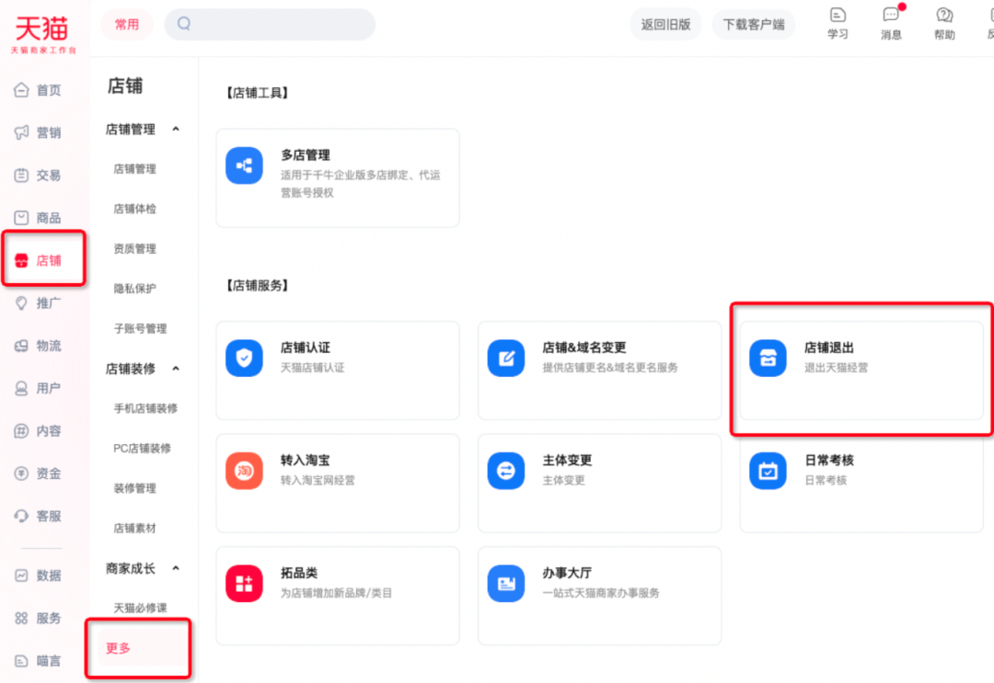994x683 pixels.
Task: Open the 首页 home icon in sidebar
Action: pyautogui.click(x=21, y=90)
